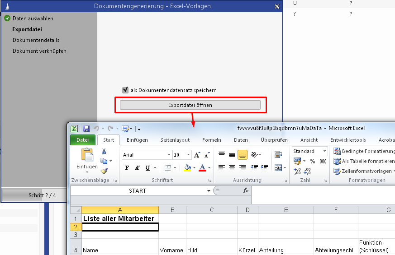Viewport: 395px width, 255px height.
Task: Select the red font color button
Action: pos(202,168)
